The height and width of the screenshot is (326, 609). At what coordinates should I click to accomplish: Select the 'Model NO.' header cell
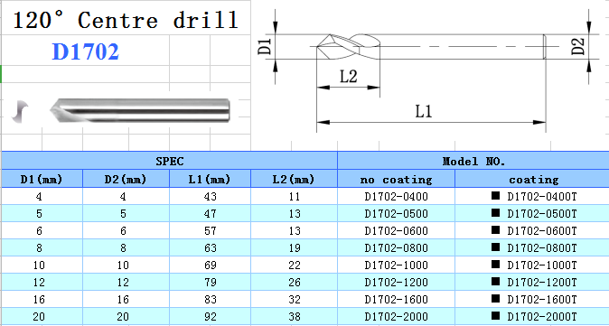coord(473,161)
